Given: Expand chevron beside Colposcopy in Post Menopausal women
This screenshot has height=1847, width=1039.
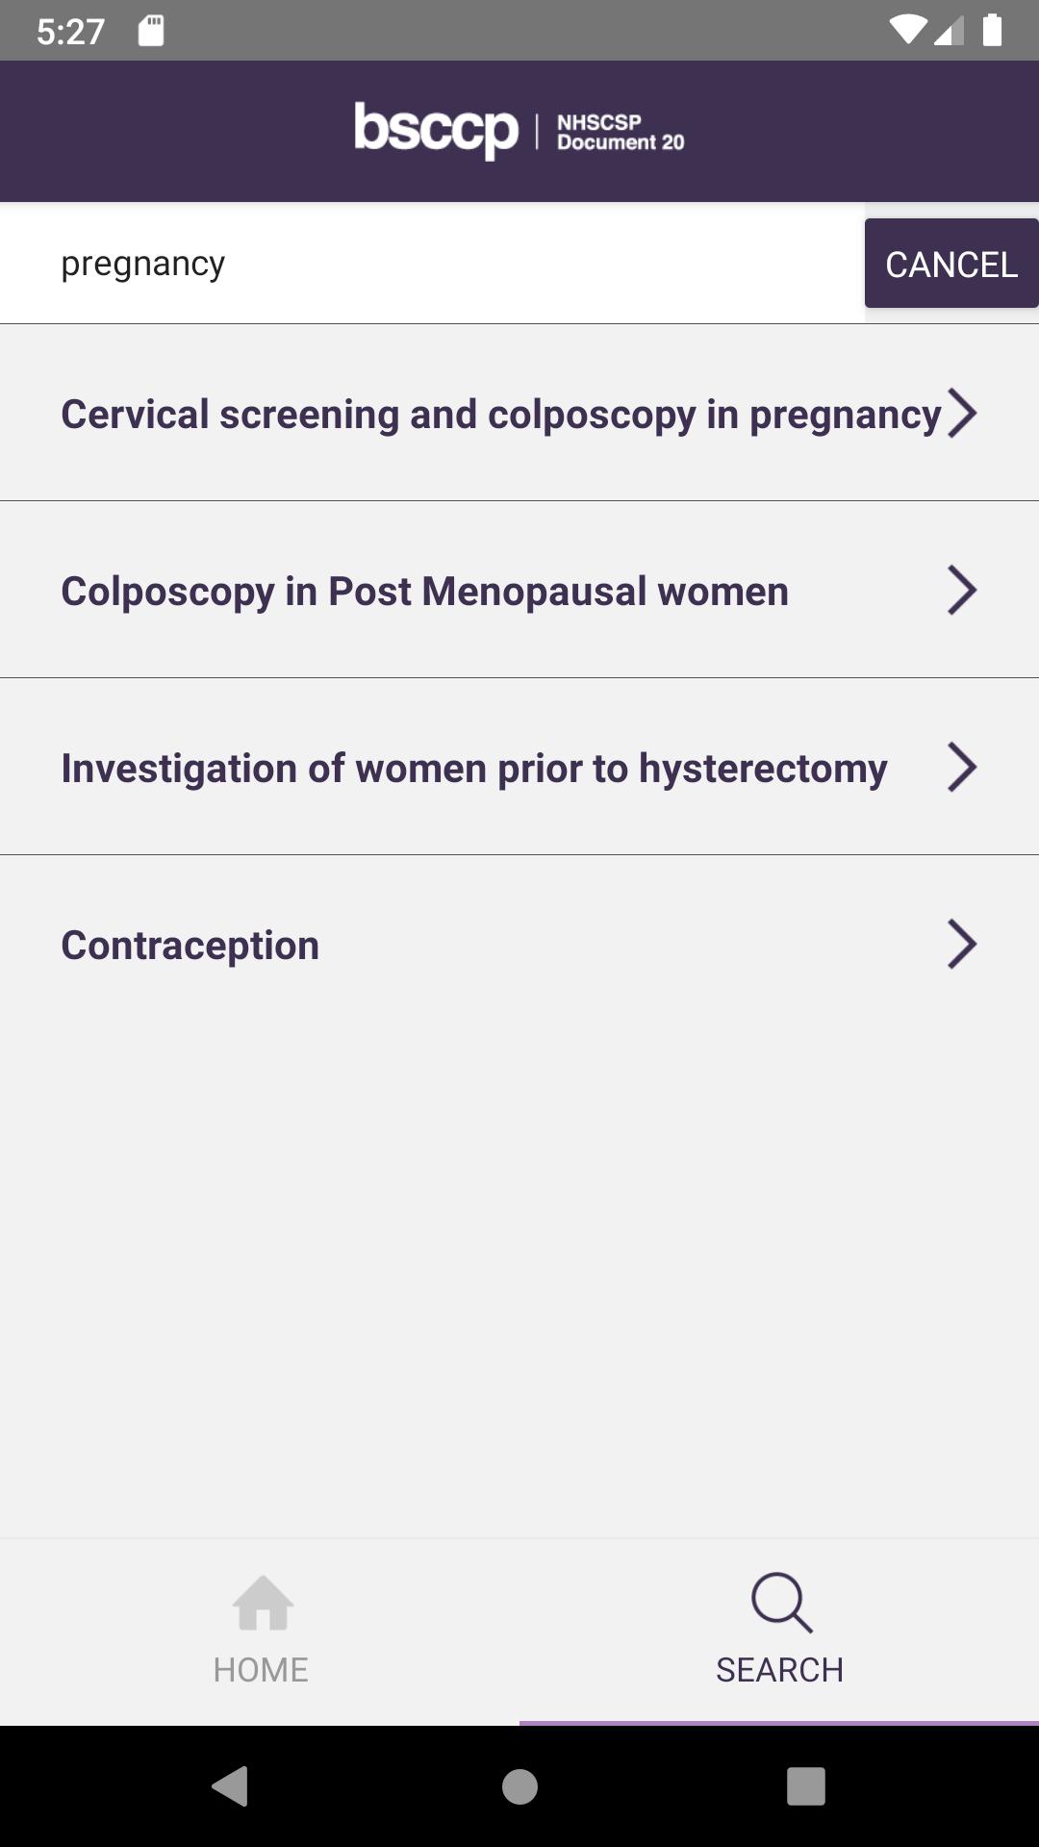Looking at the screenshot, I should pos(962,590).
